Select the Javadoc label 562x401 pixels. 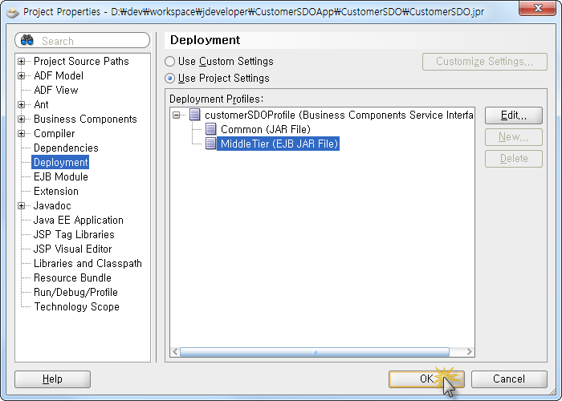pos(52,205)
